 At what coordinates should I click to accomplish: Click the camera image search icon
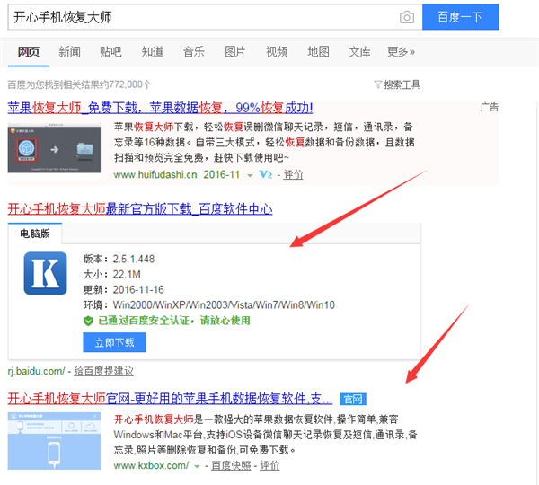pos(407,17)
